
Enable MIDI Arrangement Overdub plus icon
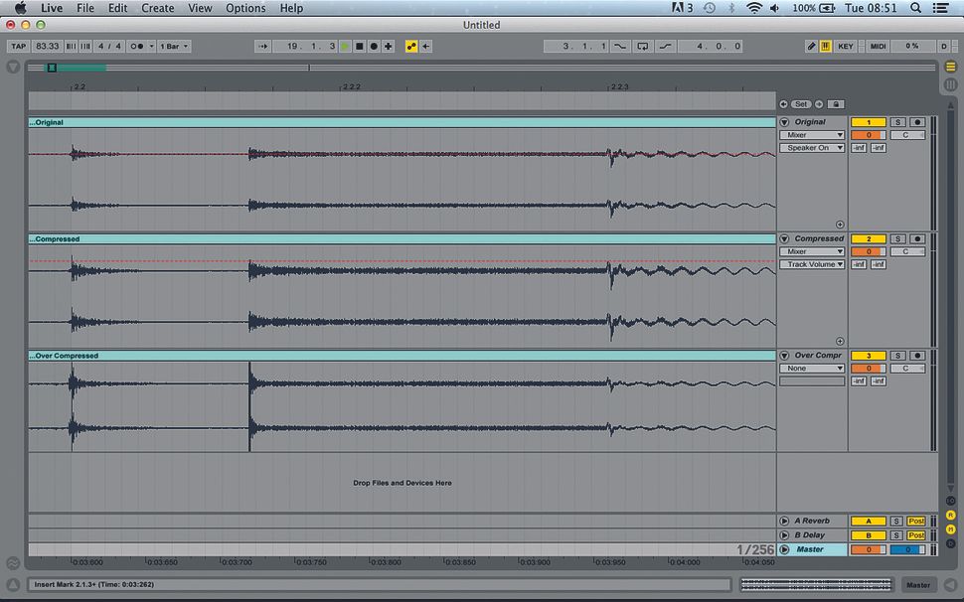coord(388,46)
